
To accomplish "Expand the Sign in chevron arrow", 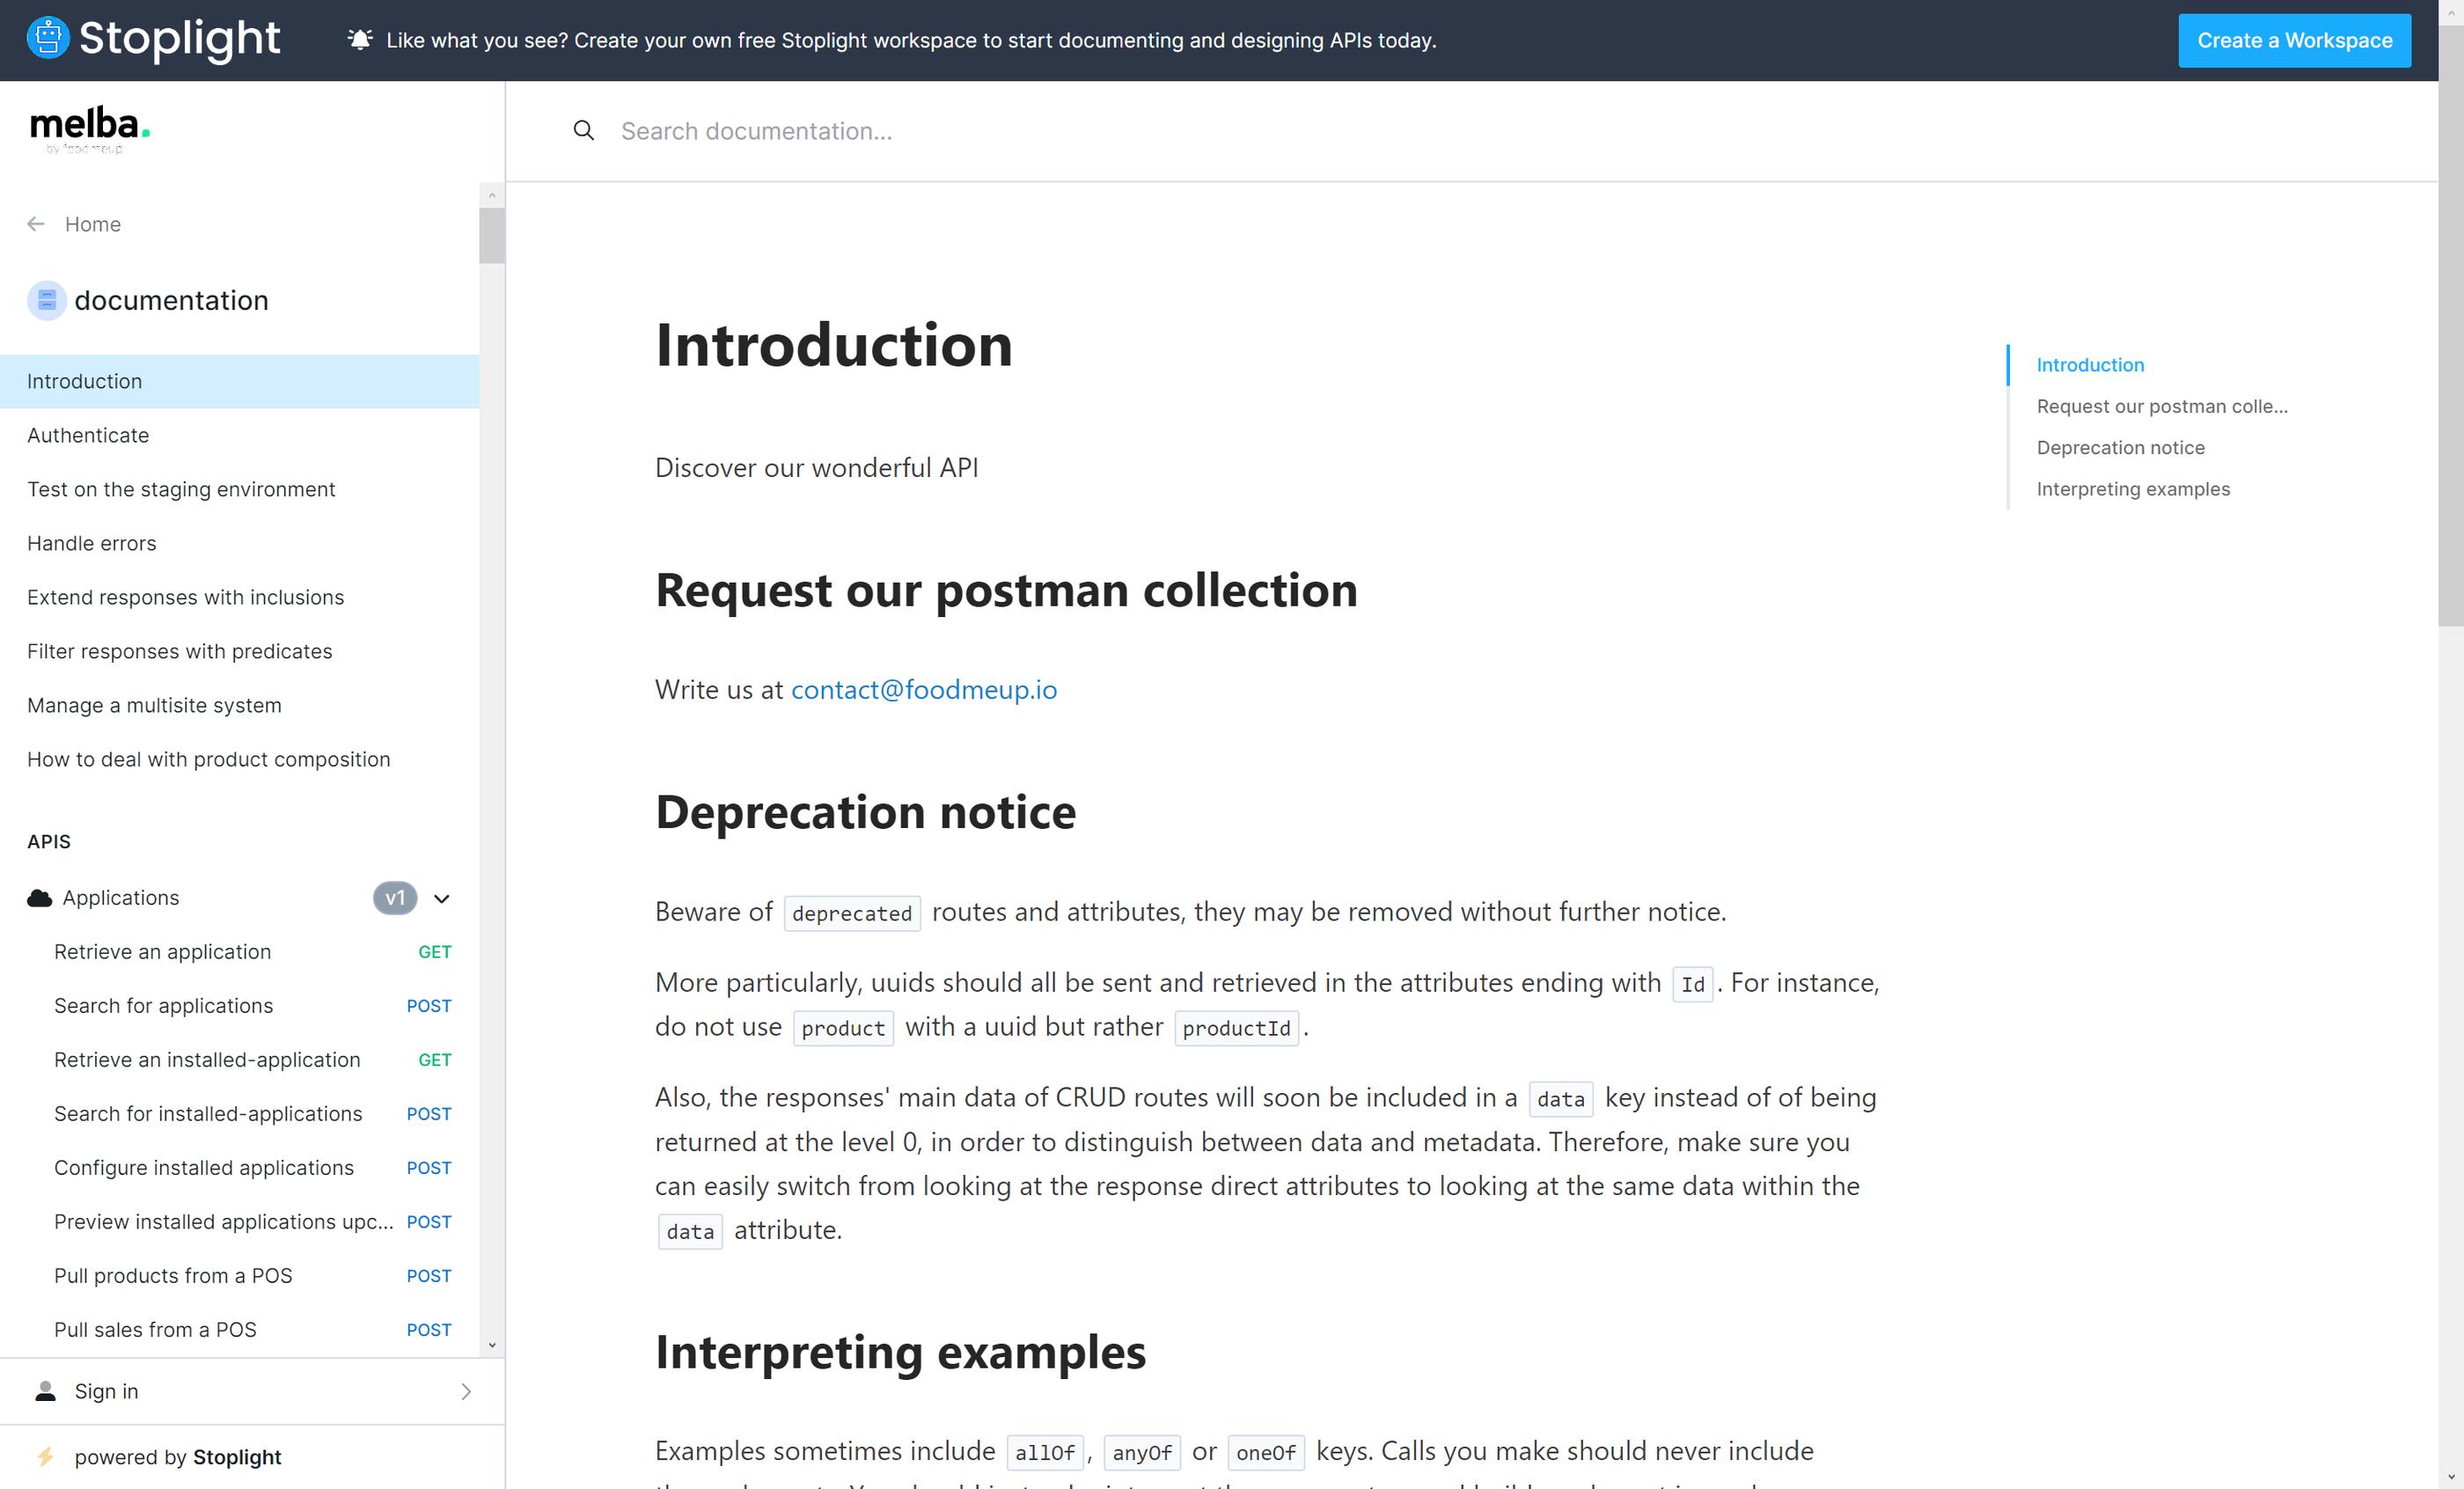I will tap(466, 1391).
